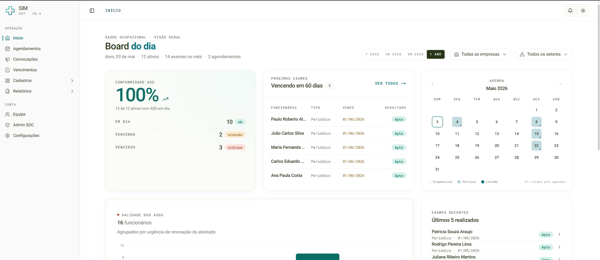Open Vencimentos in the sidebar
The image size is (600, 260).
point(40,70)
